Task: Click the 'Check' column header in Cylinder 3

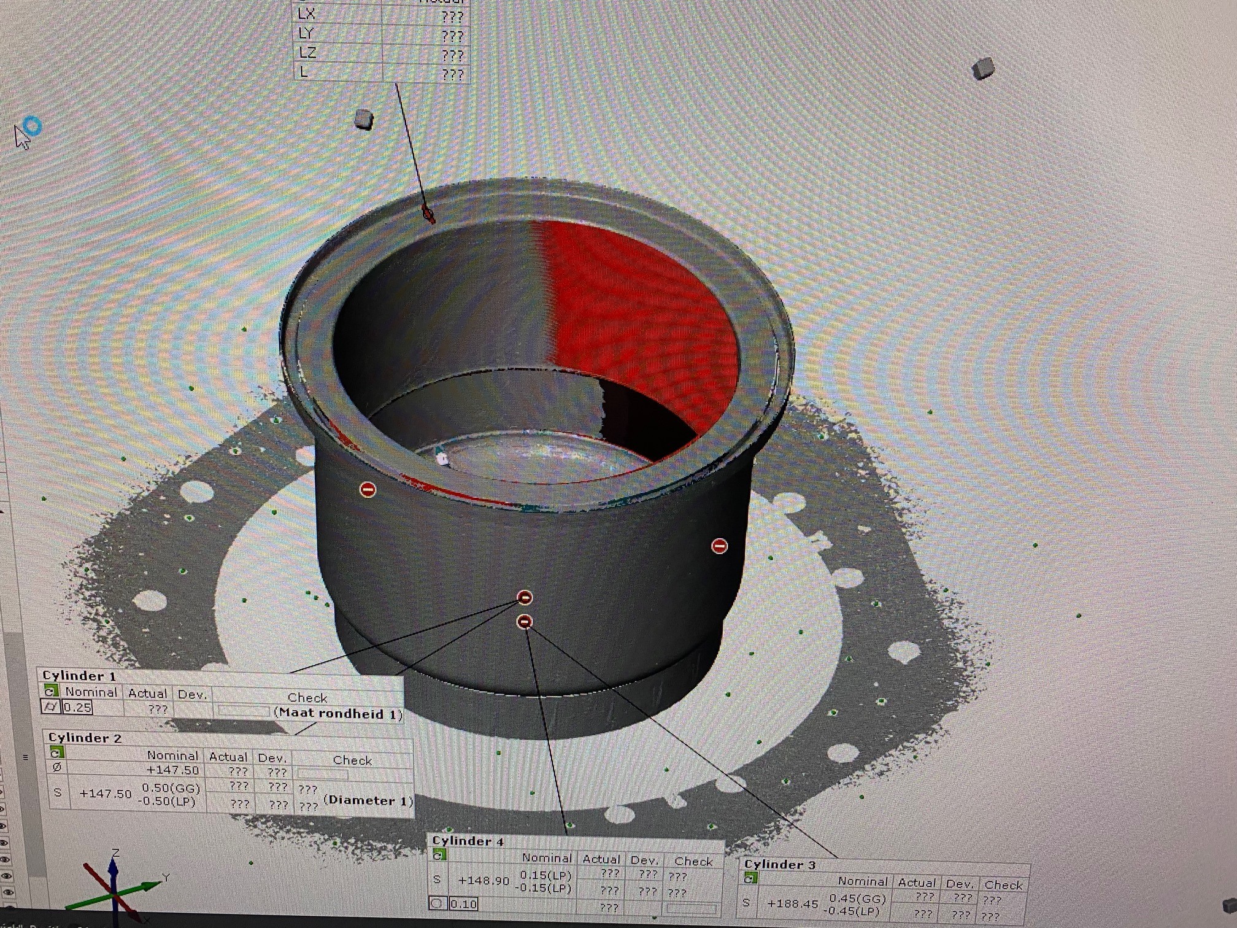Action: click(x=1003, y=884)
